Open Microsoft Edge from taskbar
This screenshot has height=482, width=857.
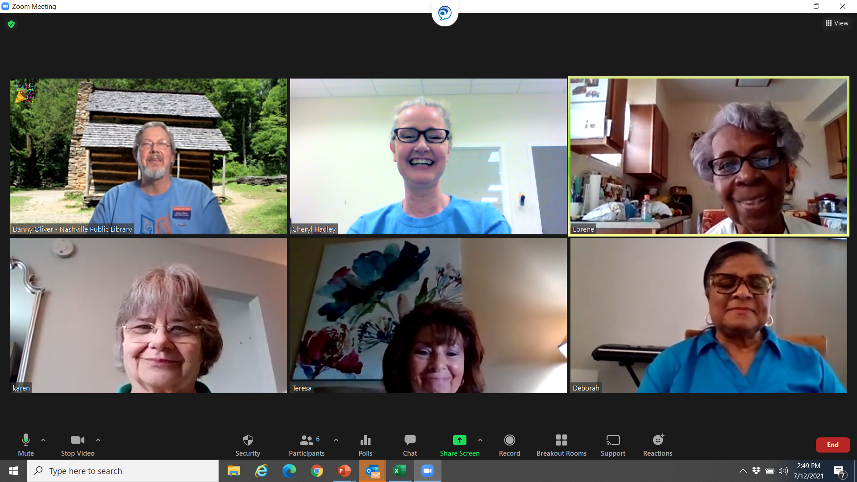pyautogui.click(x=289, y=471)
